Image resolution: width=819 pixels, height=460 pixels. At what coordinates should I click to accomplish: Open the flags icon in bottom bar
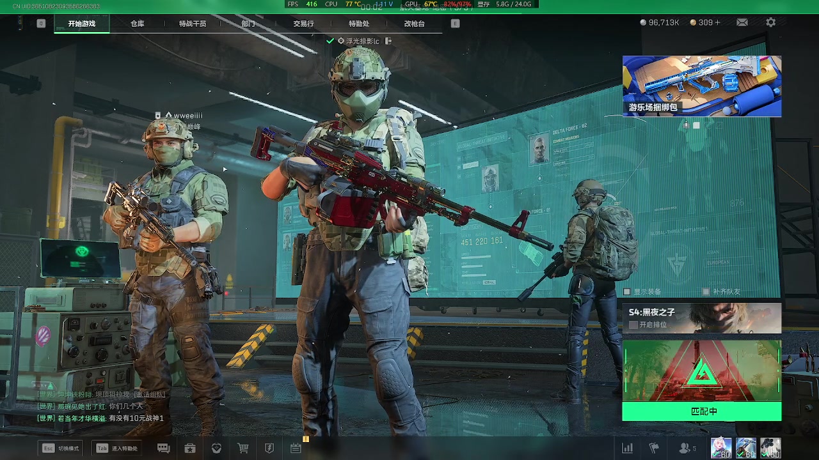point(653,448)
